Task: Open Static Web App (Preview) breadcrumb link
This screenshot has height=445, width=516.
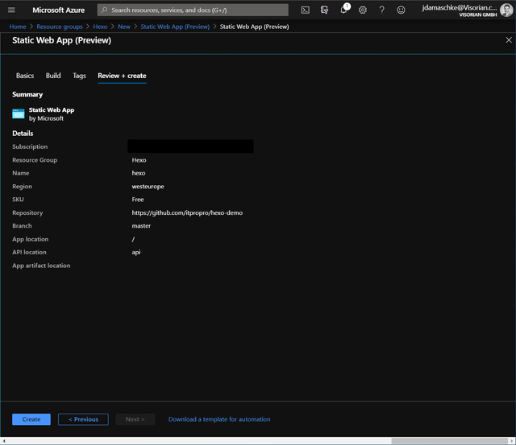Action: [175, 27]
